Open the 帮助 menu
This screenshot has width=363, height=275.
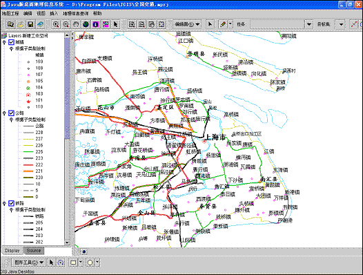click(x=97, y=13)
